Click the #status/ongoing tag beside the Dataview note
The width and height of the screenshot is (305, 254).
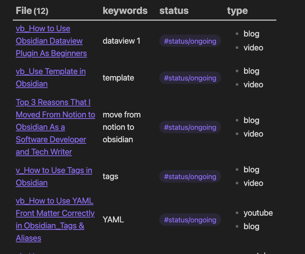click(190, 41)
